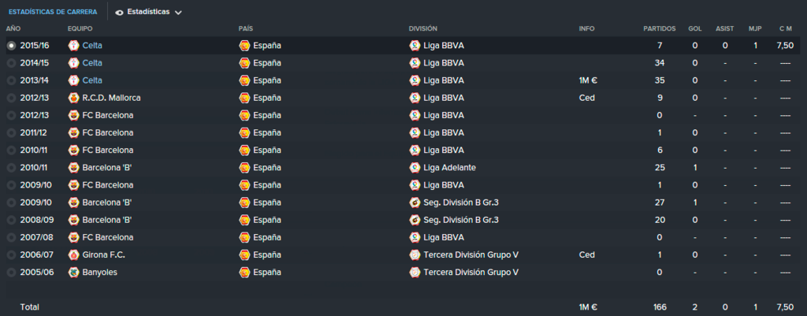Select the 2010/11 Barcelona 'B' radio button
This screenshot has height=316, width=807.
click(11, 168)
